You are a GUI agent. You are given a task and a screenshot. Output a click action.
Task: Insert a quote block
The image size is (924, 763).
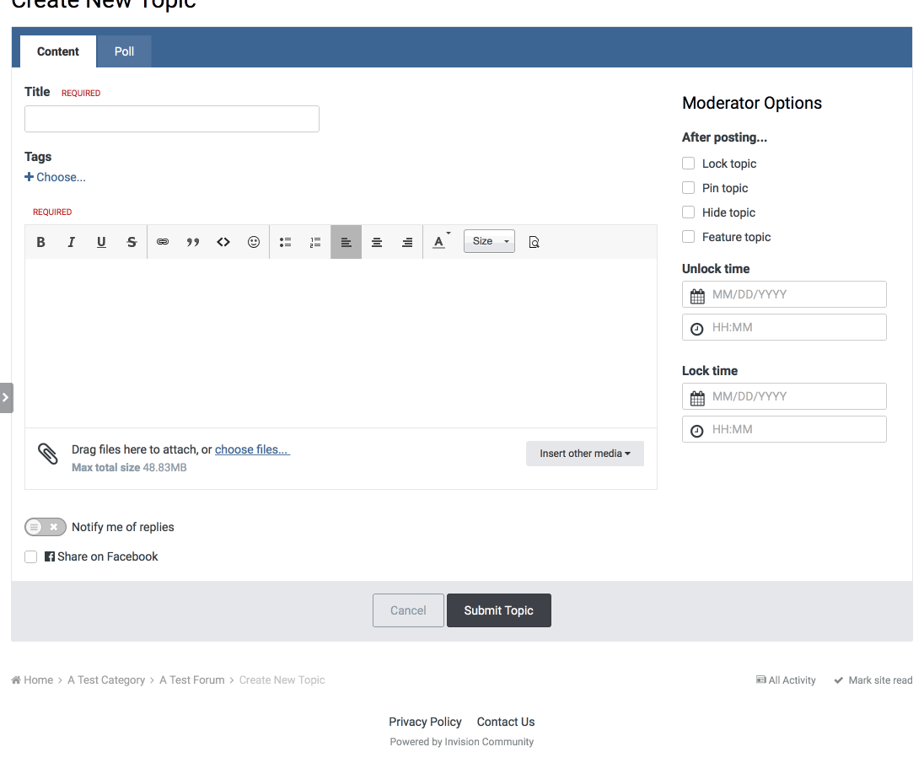[x=193, y=242]
